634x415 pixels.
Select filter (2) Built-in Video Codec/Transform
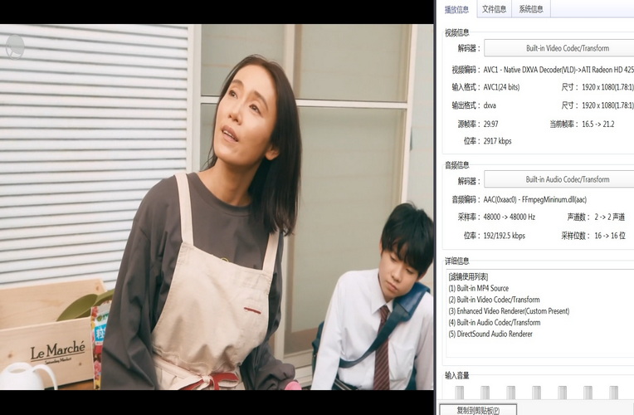(494, 300)
